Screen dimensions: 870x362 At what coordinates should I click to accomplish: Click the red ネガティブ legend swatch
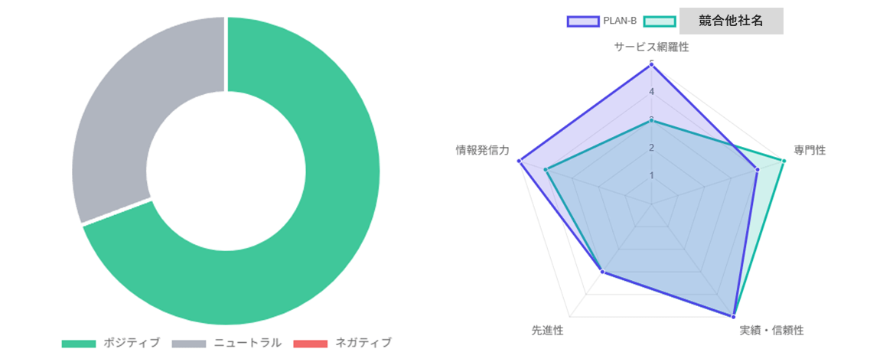pyautogui.click(x=310, y=344)
